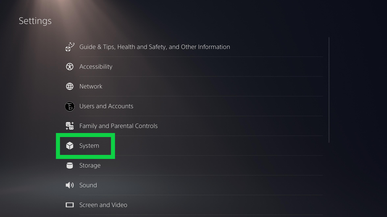Select the System cube icon

[x=70, y=146]
